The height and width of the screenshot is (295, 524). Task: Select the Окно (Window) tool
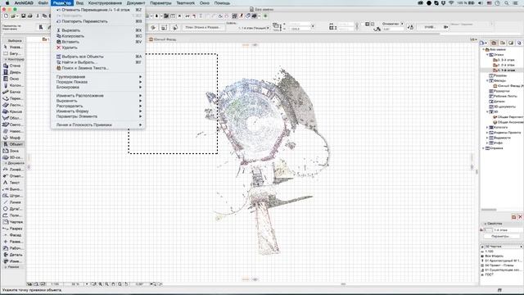[13, 79]
